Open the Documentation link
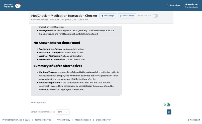Image resolution: width=202 pixels, height=124 pixels. coord(83,120)
